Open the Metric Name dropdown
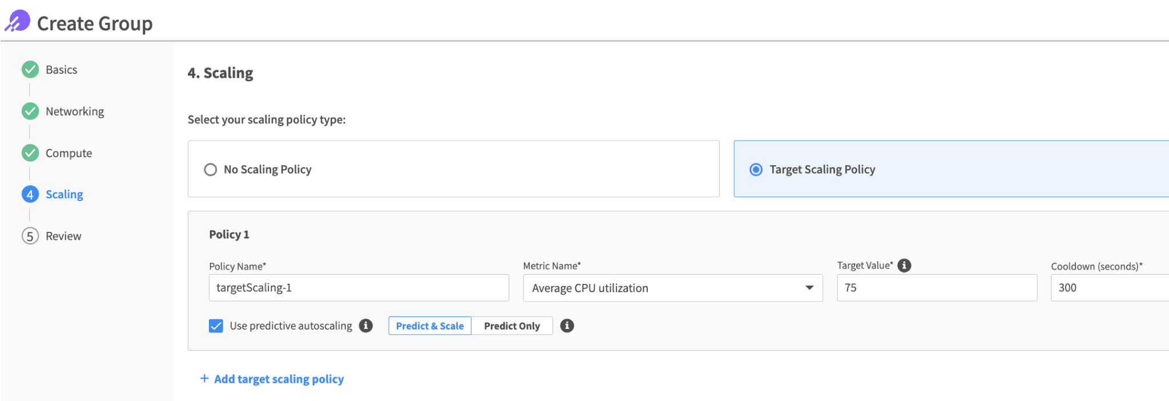 click(x=672, y=288)
